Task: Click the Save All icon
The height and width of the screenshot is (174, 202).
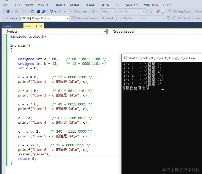Action: tap(43, 11)
